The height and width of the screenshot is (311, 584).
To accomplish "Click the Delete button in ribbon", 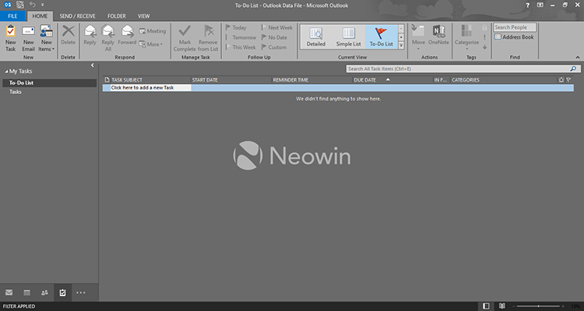I will coord(69,35).
